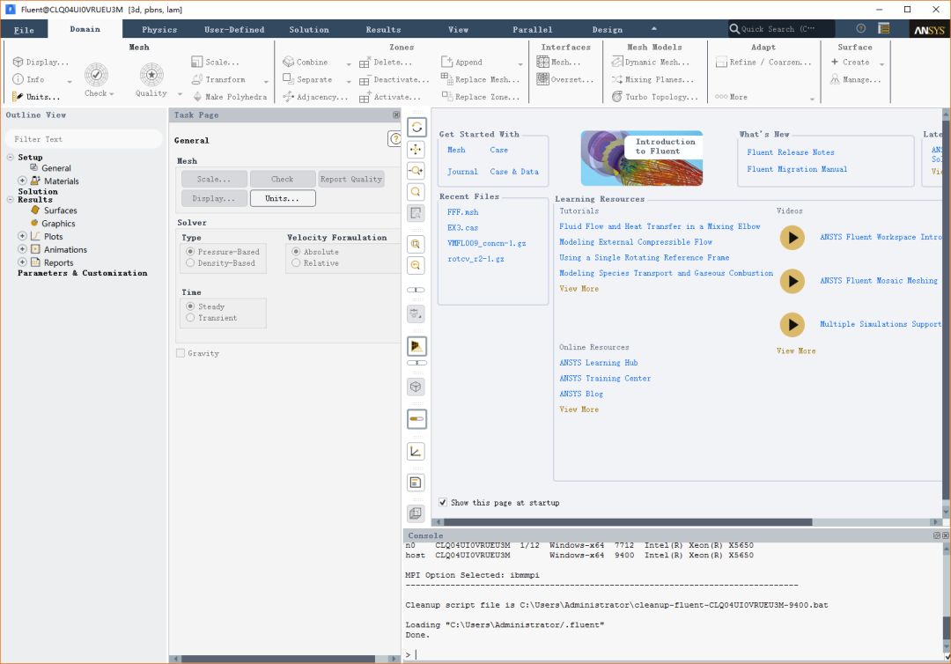This screenshot has height=664, width=951.
Task: Select the Transient time radio button
Action: pos(190,318)
